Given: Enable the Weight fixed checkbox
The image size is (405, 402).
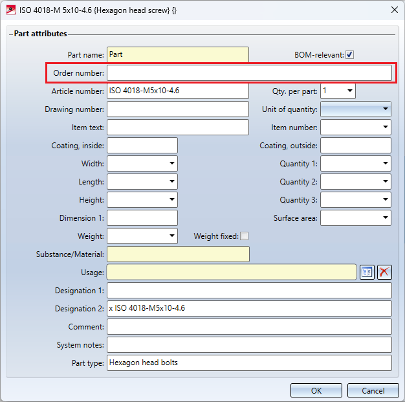Looking at the screenshot, I should (x=244, y=236).
